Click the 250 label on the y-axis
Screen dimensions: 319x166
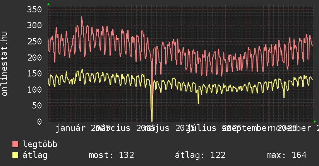click(34, 42)
